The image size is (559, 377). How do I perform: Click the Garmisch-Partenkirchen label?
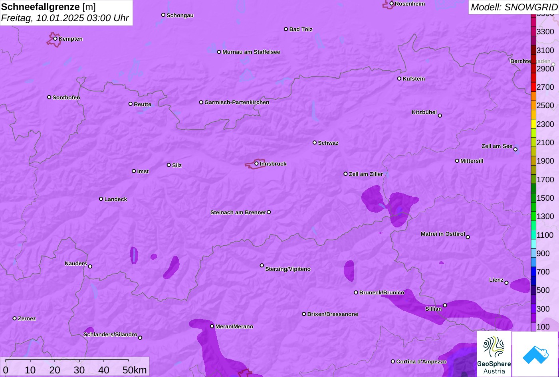tap(237, 102)
